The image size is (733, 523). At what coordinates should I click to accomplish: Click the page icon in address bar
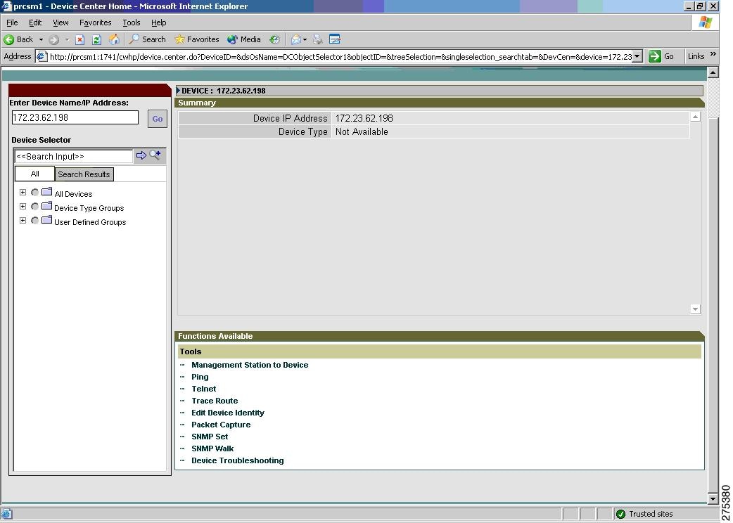click(42, 56)
